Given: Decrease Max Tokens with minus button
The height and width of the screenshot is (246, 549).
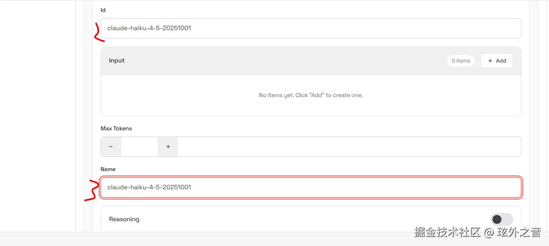Looking at the screenshot, I should [111, 147].
